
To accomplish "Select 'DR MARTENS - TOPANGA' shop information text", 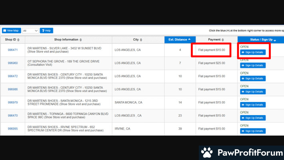I will pyautogui.click(x=68, y=116).
